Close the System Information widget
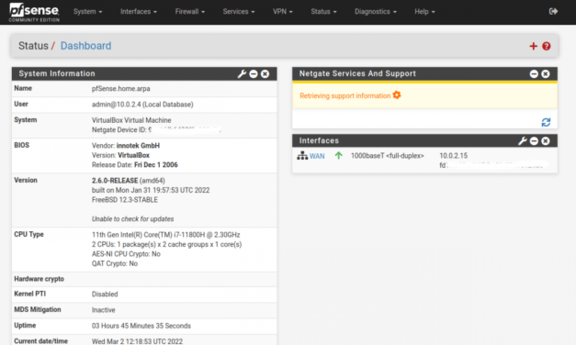This screenshot has width=576, height=345. (265, 74)
